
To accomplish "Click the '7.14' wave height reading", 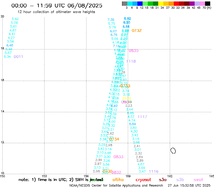I will tap(116, 46).
